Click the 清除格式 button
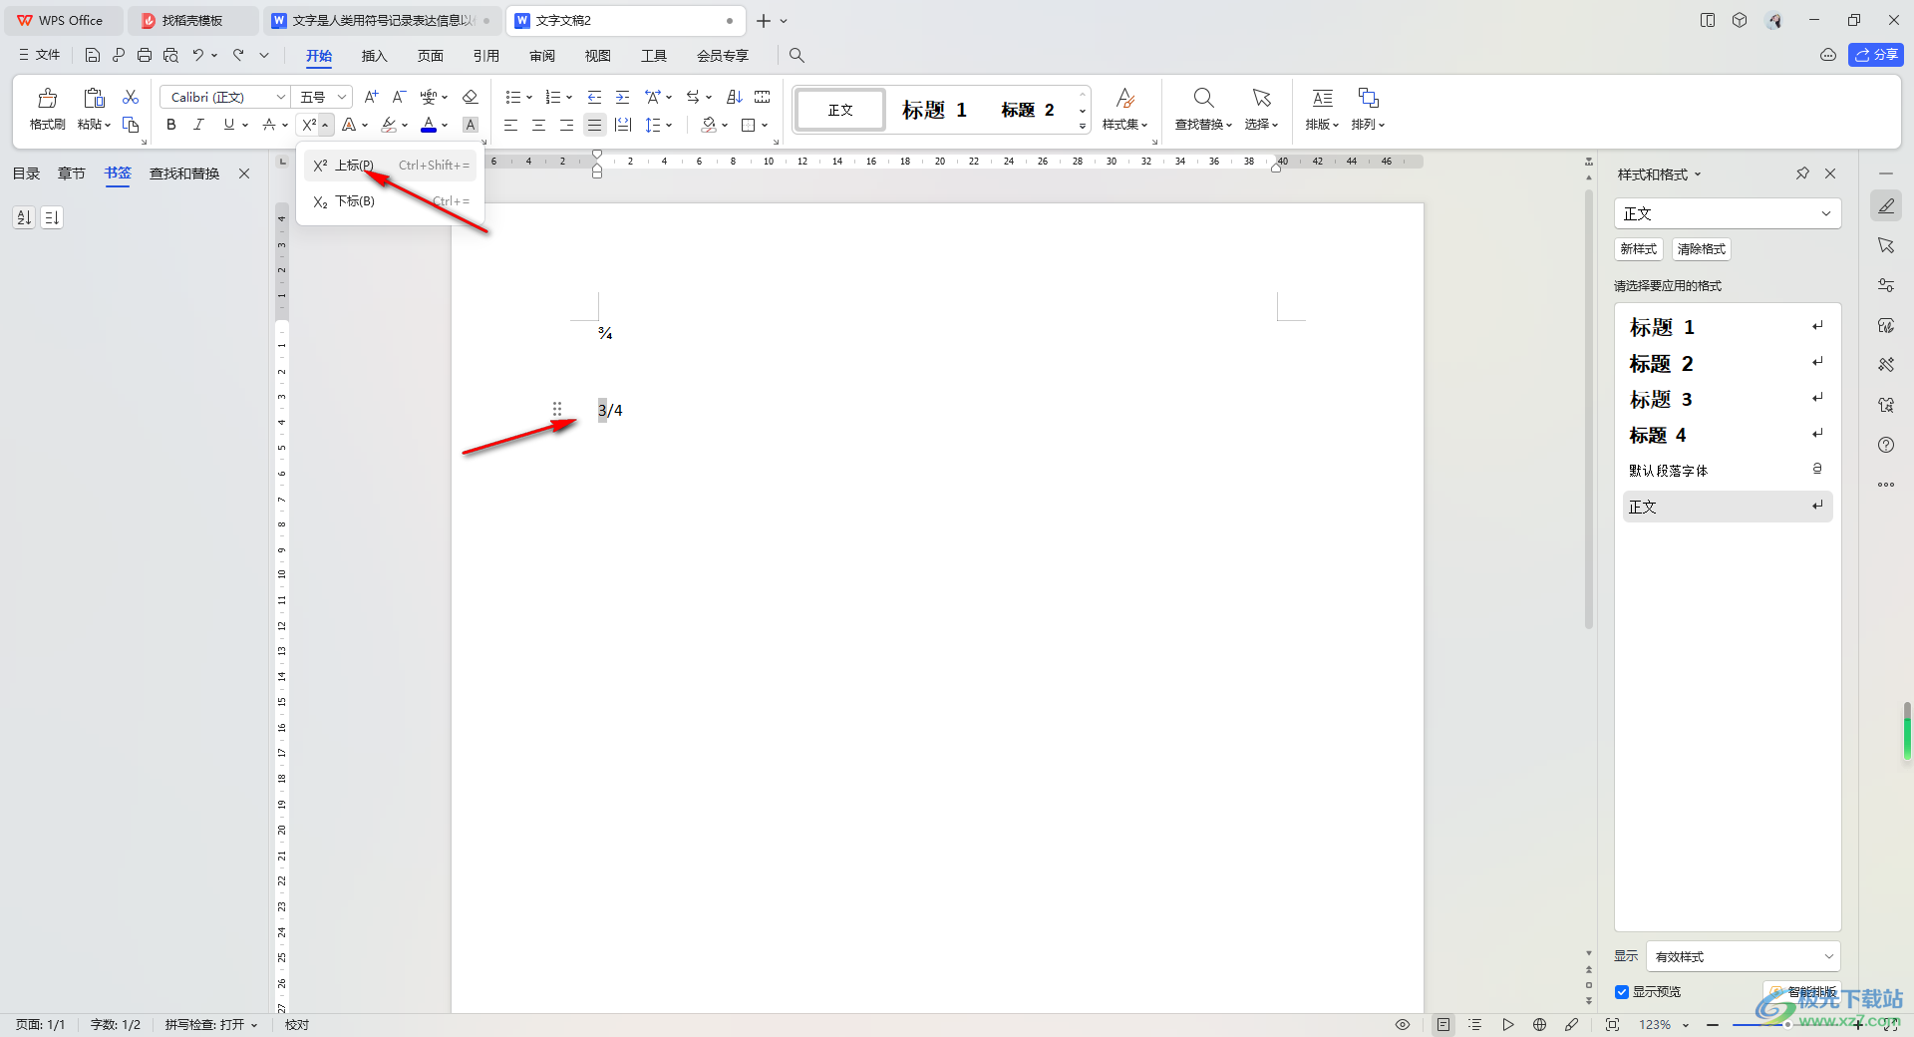The width and height of the screenshot is (1914, 1037). click(x=1701, y=249)
